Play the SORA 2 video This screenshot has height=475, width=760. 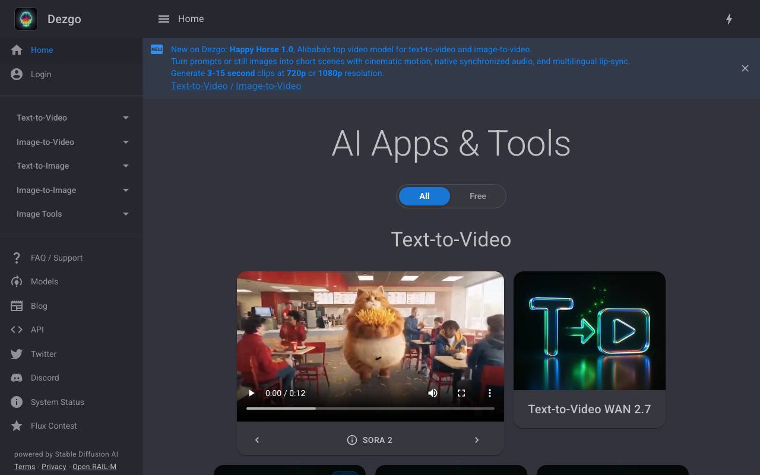(x=251, y=393)
